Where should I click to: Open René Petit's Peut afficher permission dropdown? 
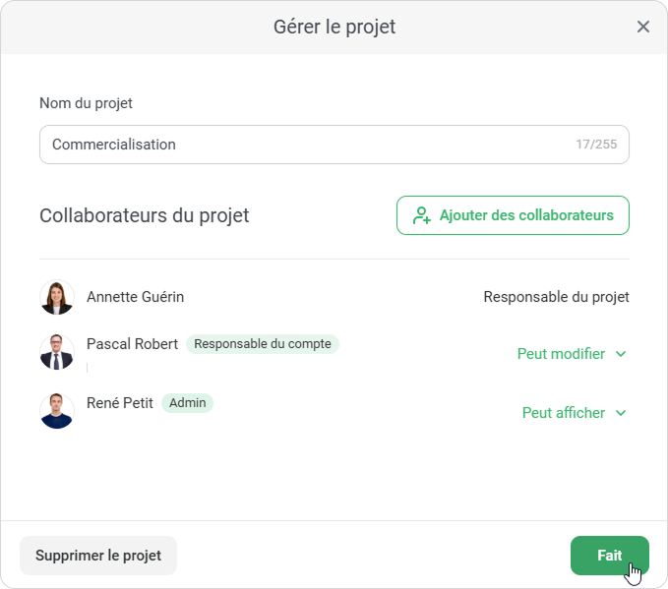click(x=564, y=413)
